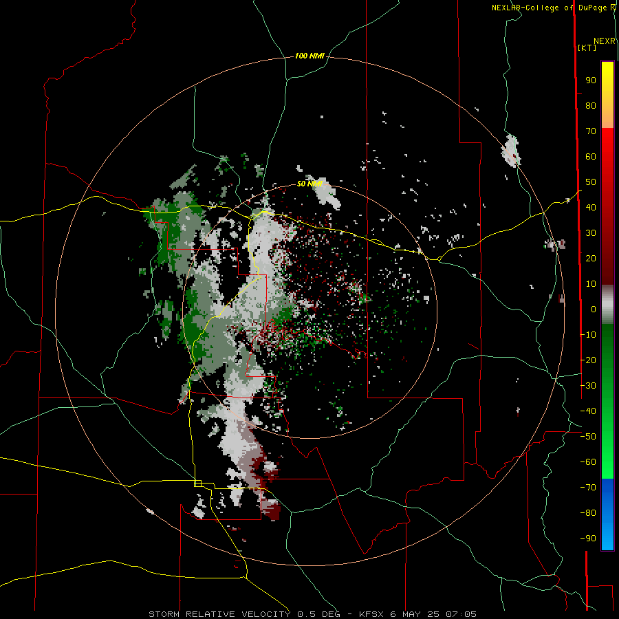Viewport: 619px width, 619px height.
Task: Click the -10 value on the velocity scale
Action: pyautogui.click(x=588, y=335)
